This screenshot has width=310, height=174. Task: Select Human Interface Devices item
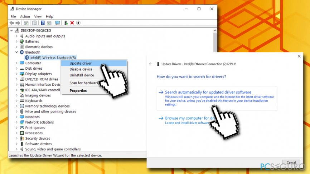point(43,85)
